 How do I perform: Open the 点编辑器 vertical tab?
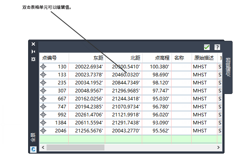pyautogui.click(x=228, y=67)
